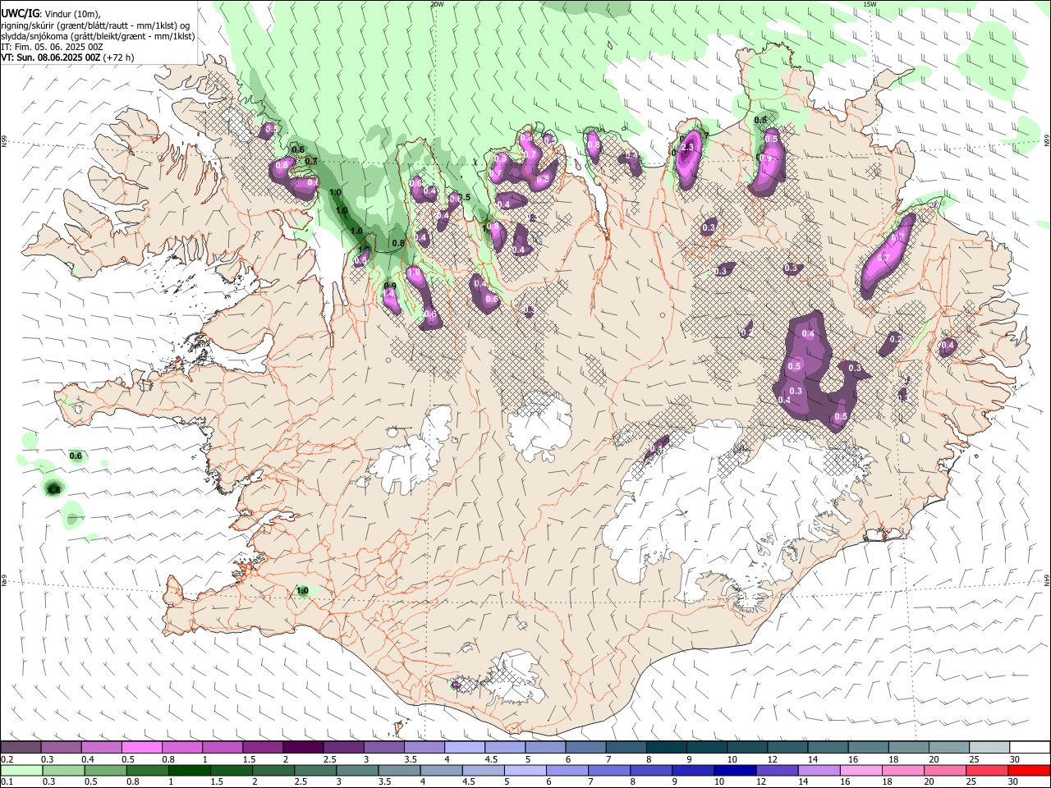Click the '15W' longitude label
This screenshot has width=1051, height=788.
tap(870, 4)
